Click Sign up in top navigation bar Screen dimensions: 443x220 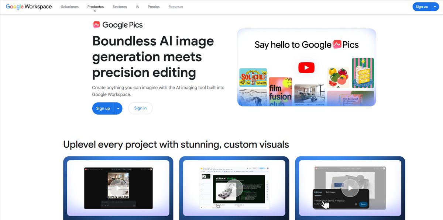pyautogui.click(x=422, y=7)
